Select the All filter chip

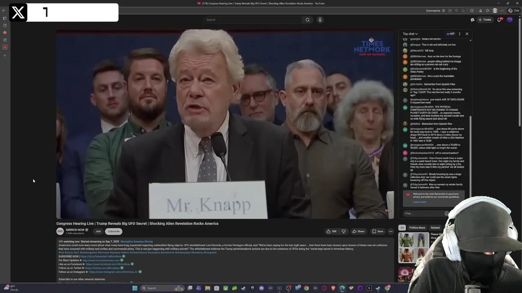pos(402,227)
